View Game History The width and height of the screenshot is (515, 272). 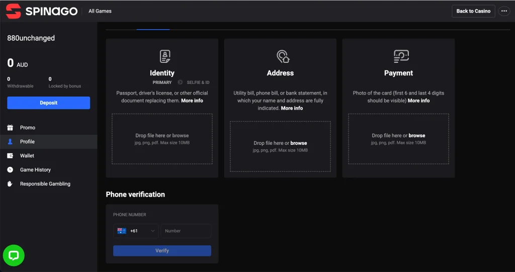point(49,170)
